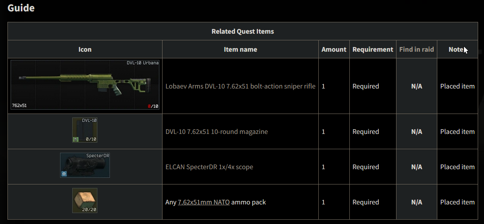Open ELCAN SpecterDR 1x/4x scope link
The width and height of the screenshot is (484, 224).
click(x=209, y=167)
